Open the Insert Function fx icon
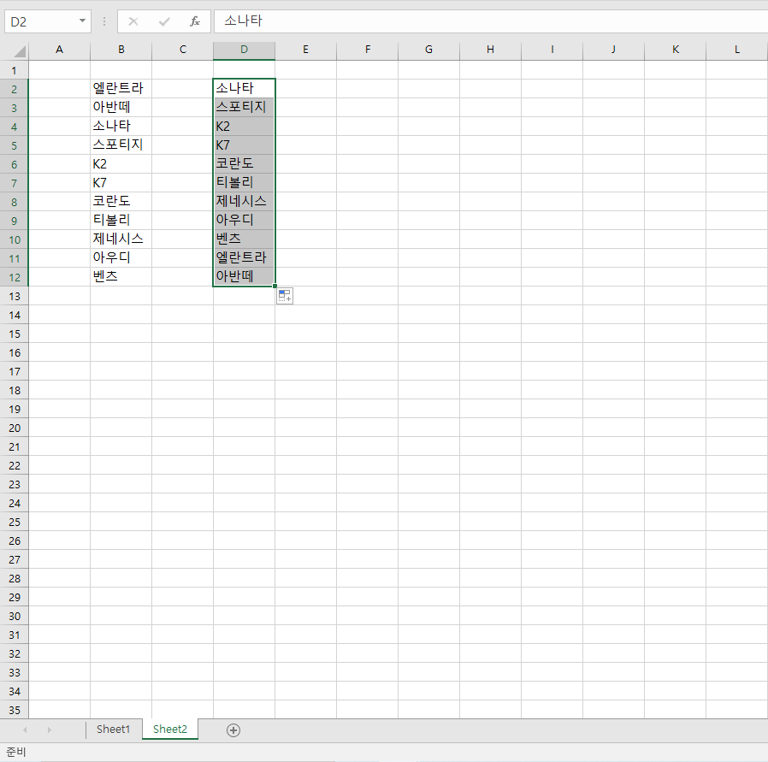Viewport: 768px width, 762px height. pyautogui.click(x=195, y=21)
